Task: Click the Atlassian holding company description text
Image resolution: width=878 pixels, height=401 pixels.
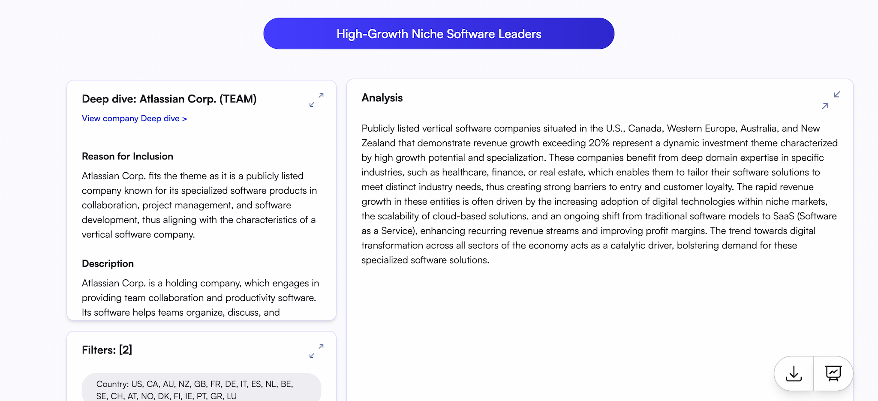Action: 200,298
